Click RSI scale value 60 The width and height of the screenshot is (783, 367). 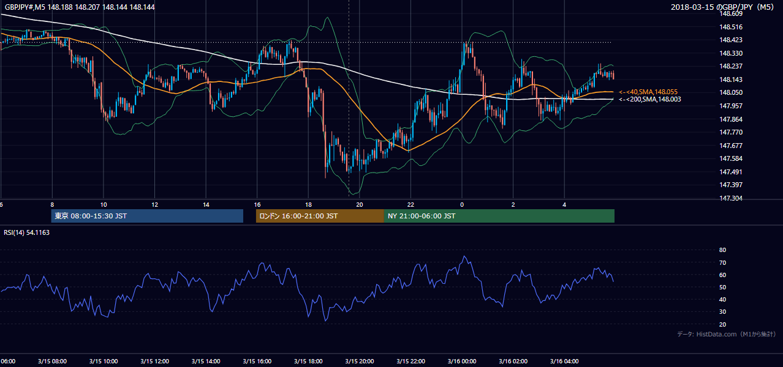722,275
